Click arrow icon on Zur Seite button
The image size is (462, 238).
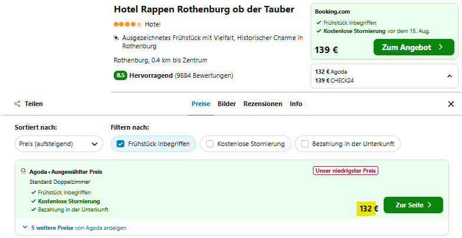pyautogui.click(x=429, y=205)
